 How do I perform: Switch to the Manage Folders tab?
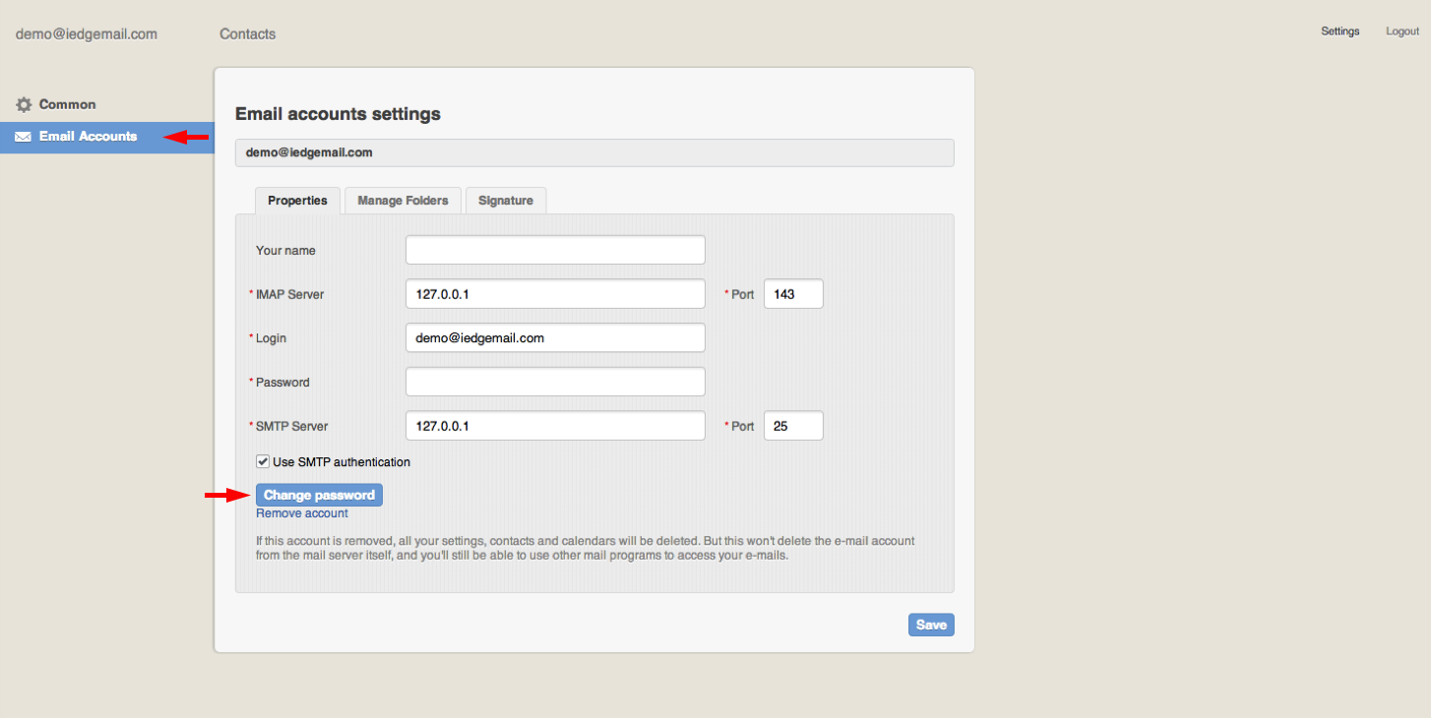coord(403,201)
